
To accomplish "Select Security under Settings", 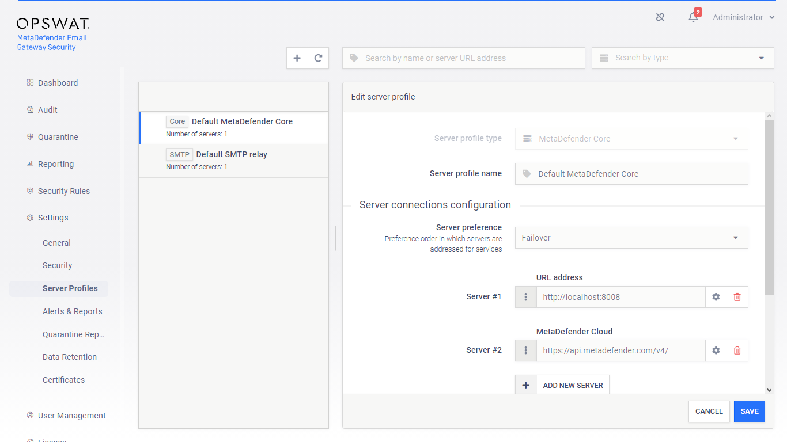I will 58,265.
